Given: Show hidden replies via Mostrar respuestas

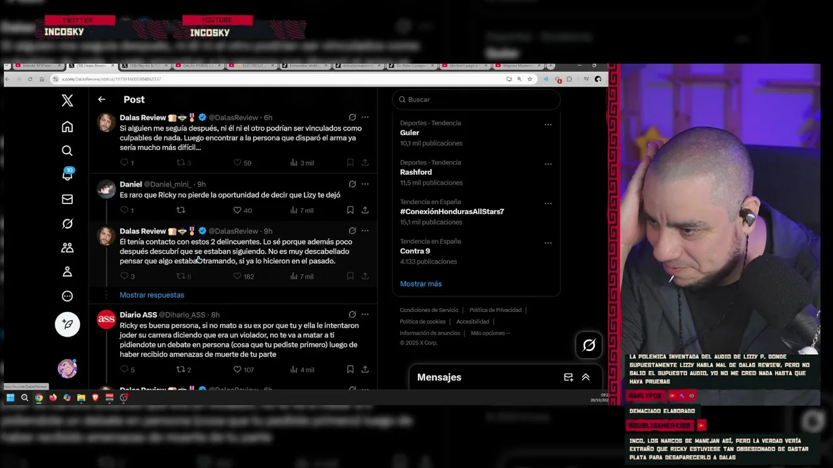Looking at the screenshot, I should [x=152, y=295].
